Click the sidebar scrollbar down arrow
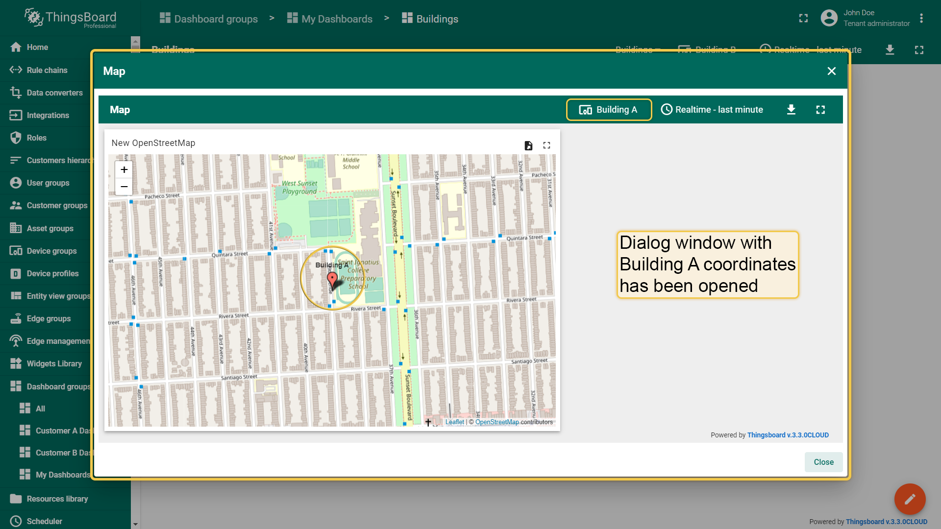 [135, 524]
